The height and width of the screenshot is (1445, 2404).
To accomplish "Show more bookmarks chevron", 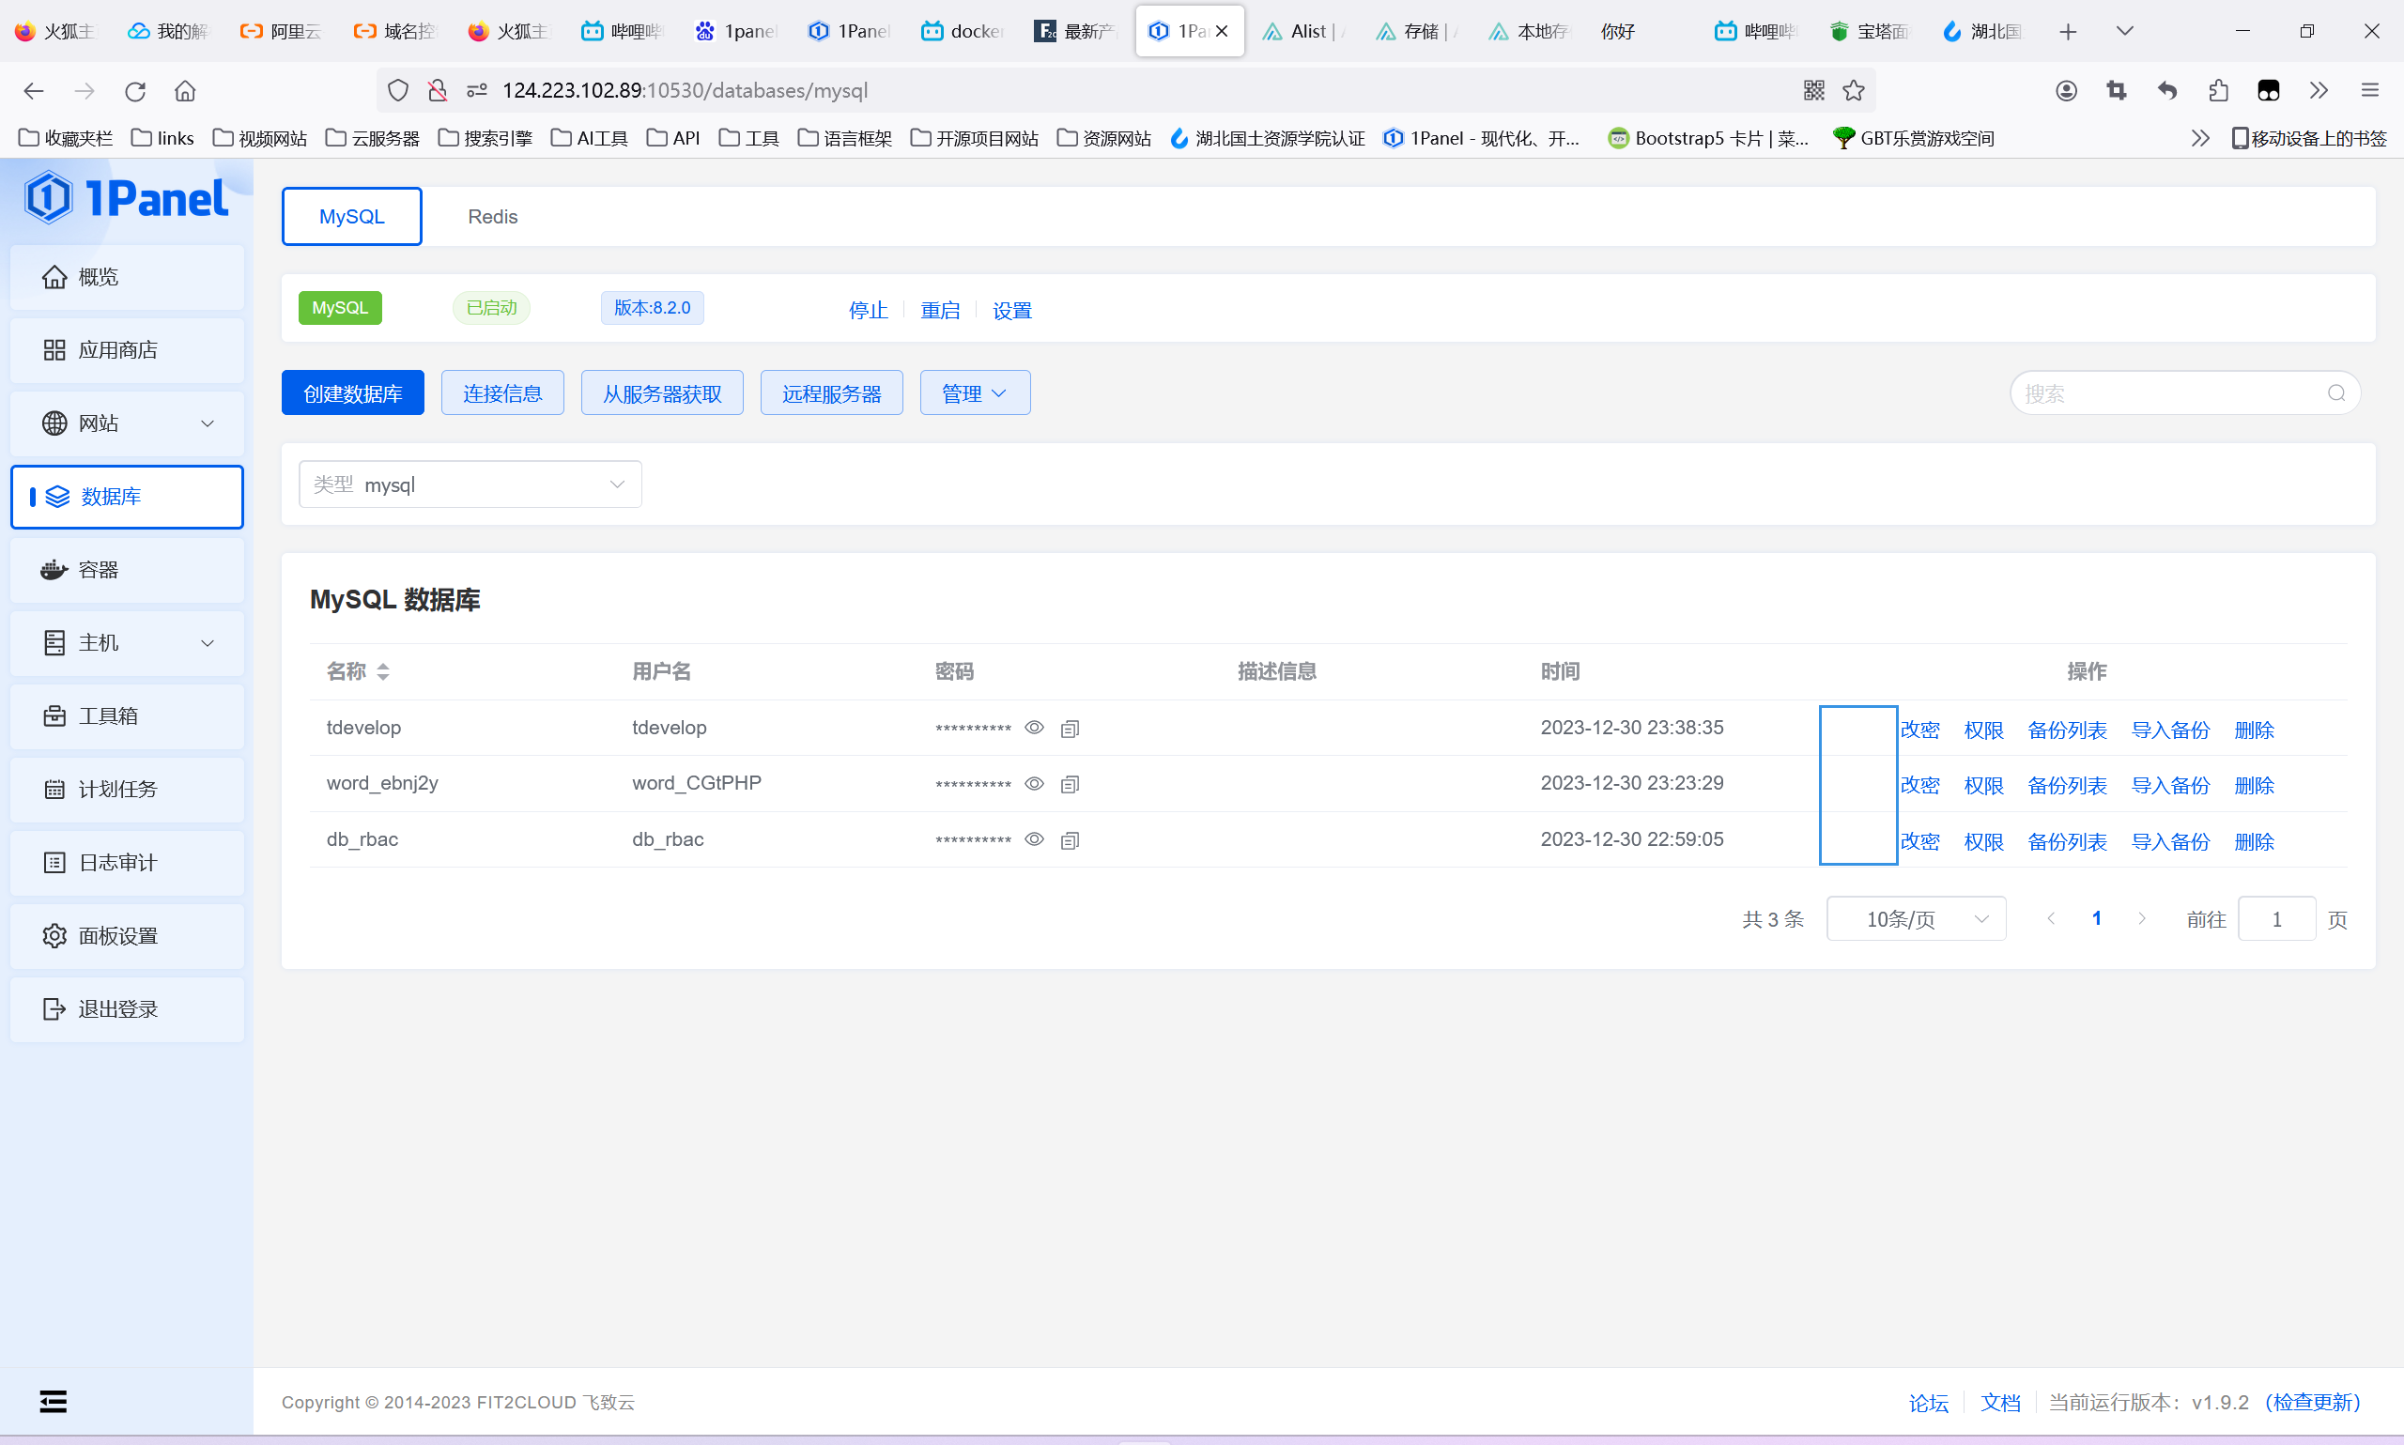I will tap(2199, 138).
